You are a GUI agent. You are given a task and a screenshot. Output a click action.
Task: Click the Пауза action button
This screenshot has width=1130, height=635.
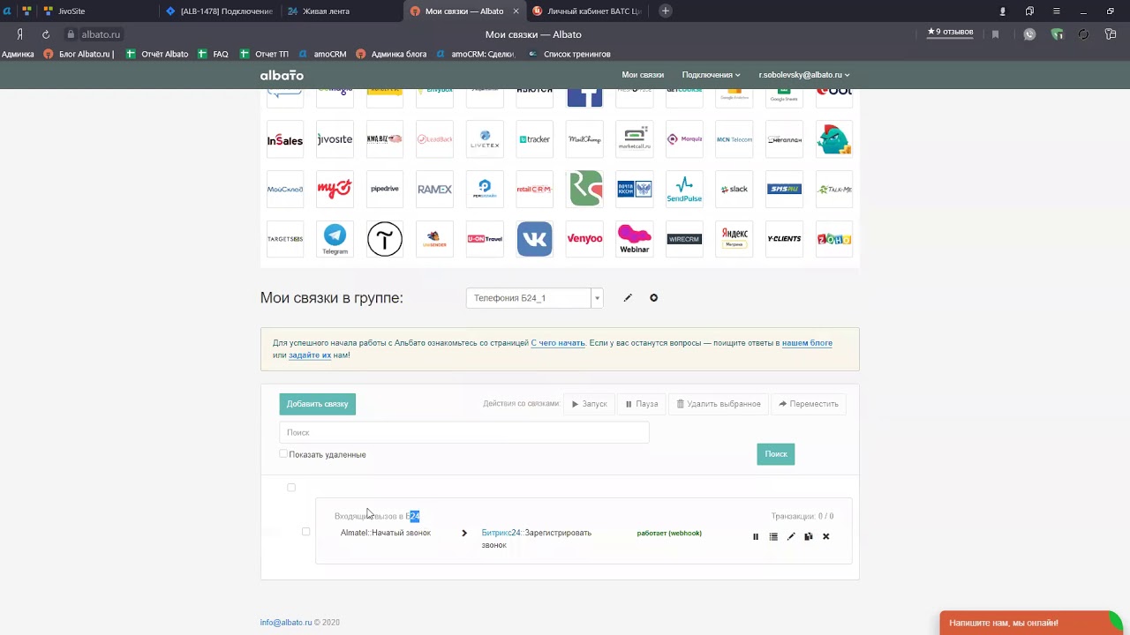[x=642, y=404]
